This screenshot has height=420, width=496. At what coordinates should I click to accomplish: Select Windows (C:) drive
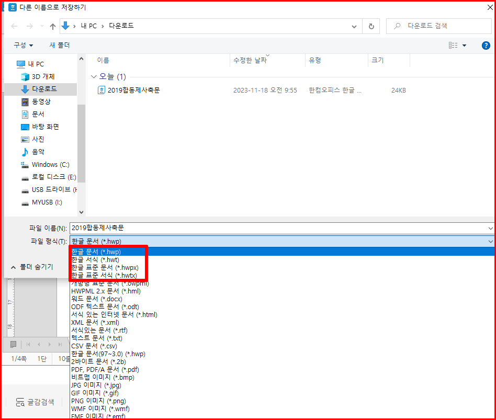coord(45,165)
